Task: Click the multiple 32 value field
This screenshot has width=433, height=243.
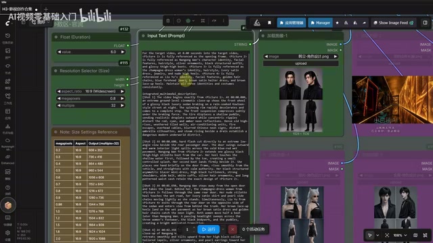Action: (x=91, y=105)
